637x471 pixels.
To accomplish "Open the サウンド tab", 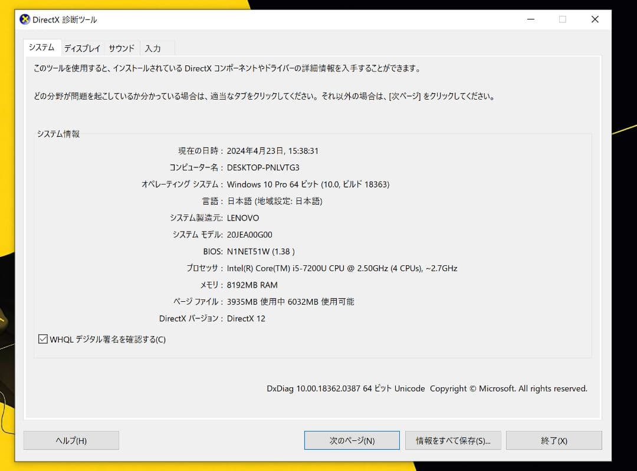I will pyautogui.click(x=121, y=48).
